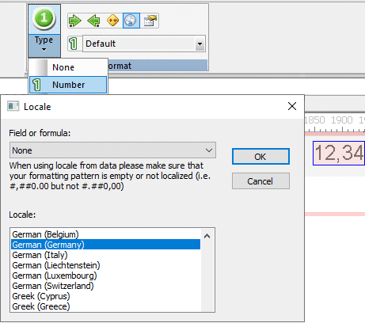Click number icon beside Default dropdown
Image resolution: width=365 pixels, height=323 pixels.
[74, 44]
